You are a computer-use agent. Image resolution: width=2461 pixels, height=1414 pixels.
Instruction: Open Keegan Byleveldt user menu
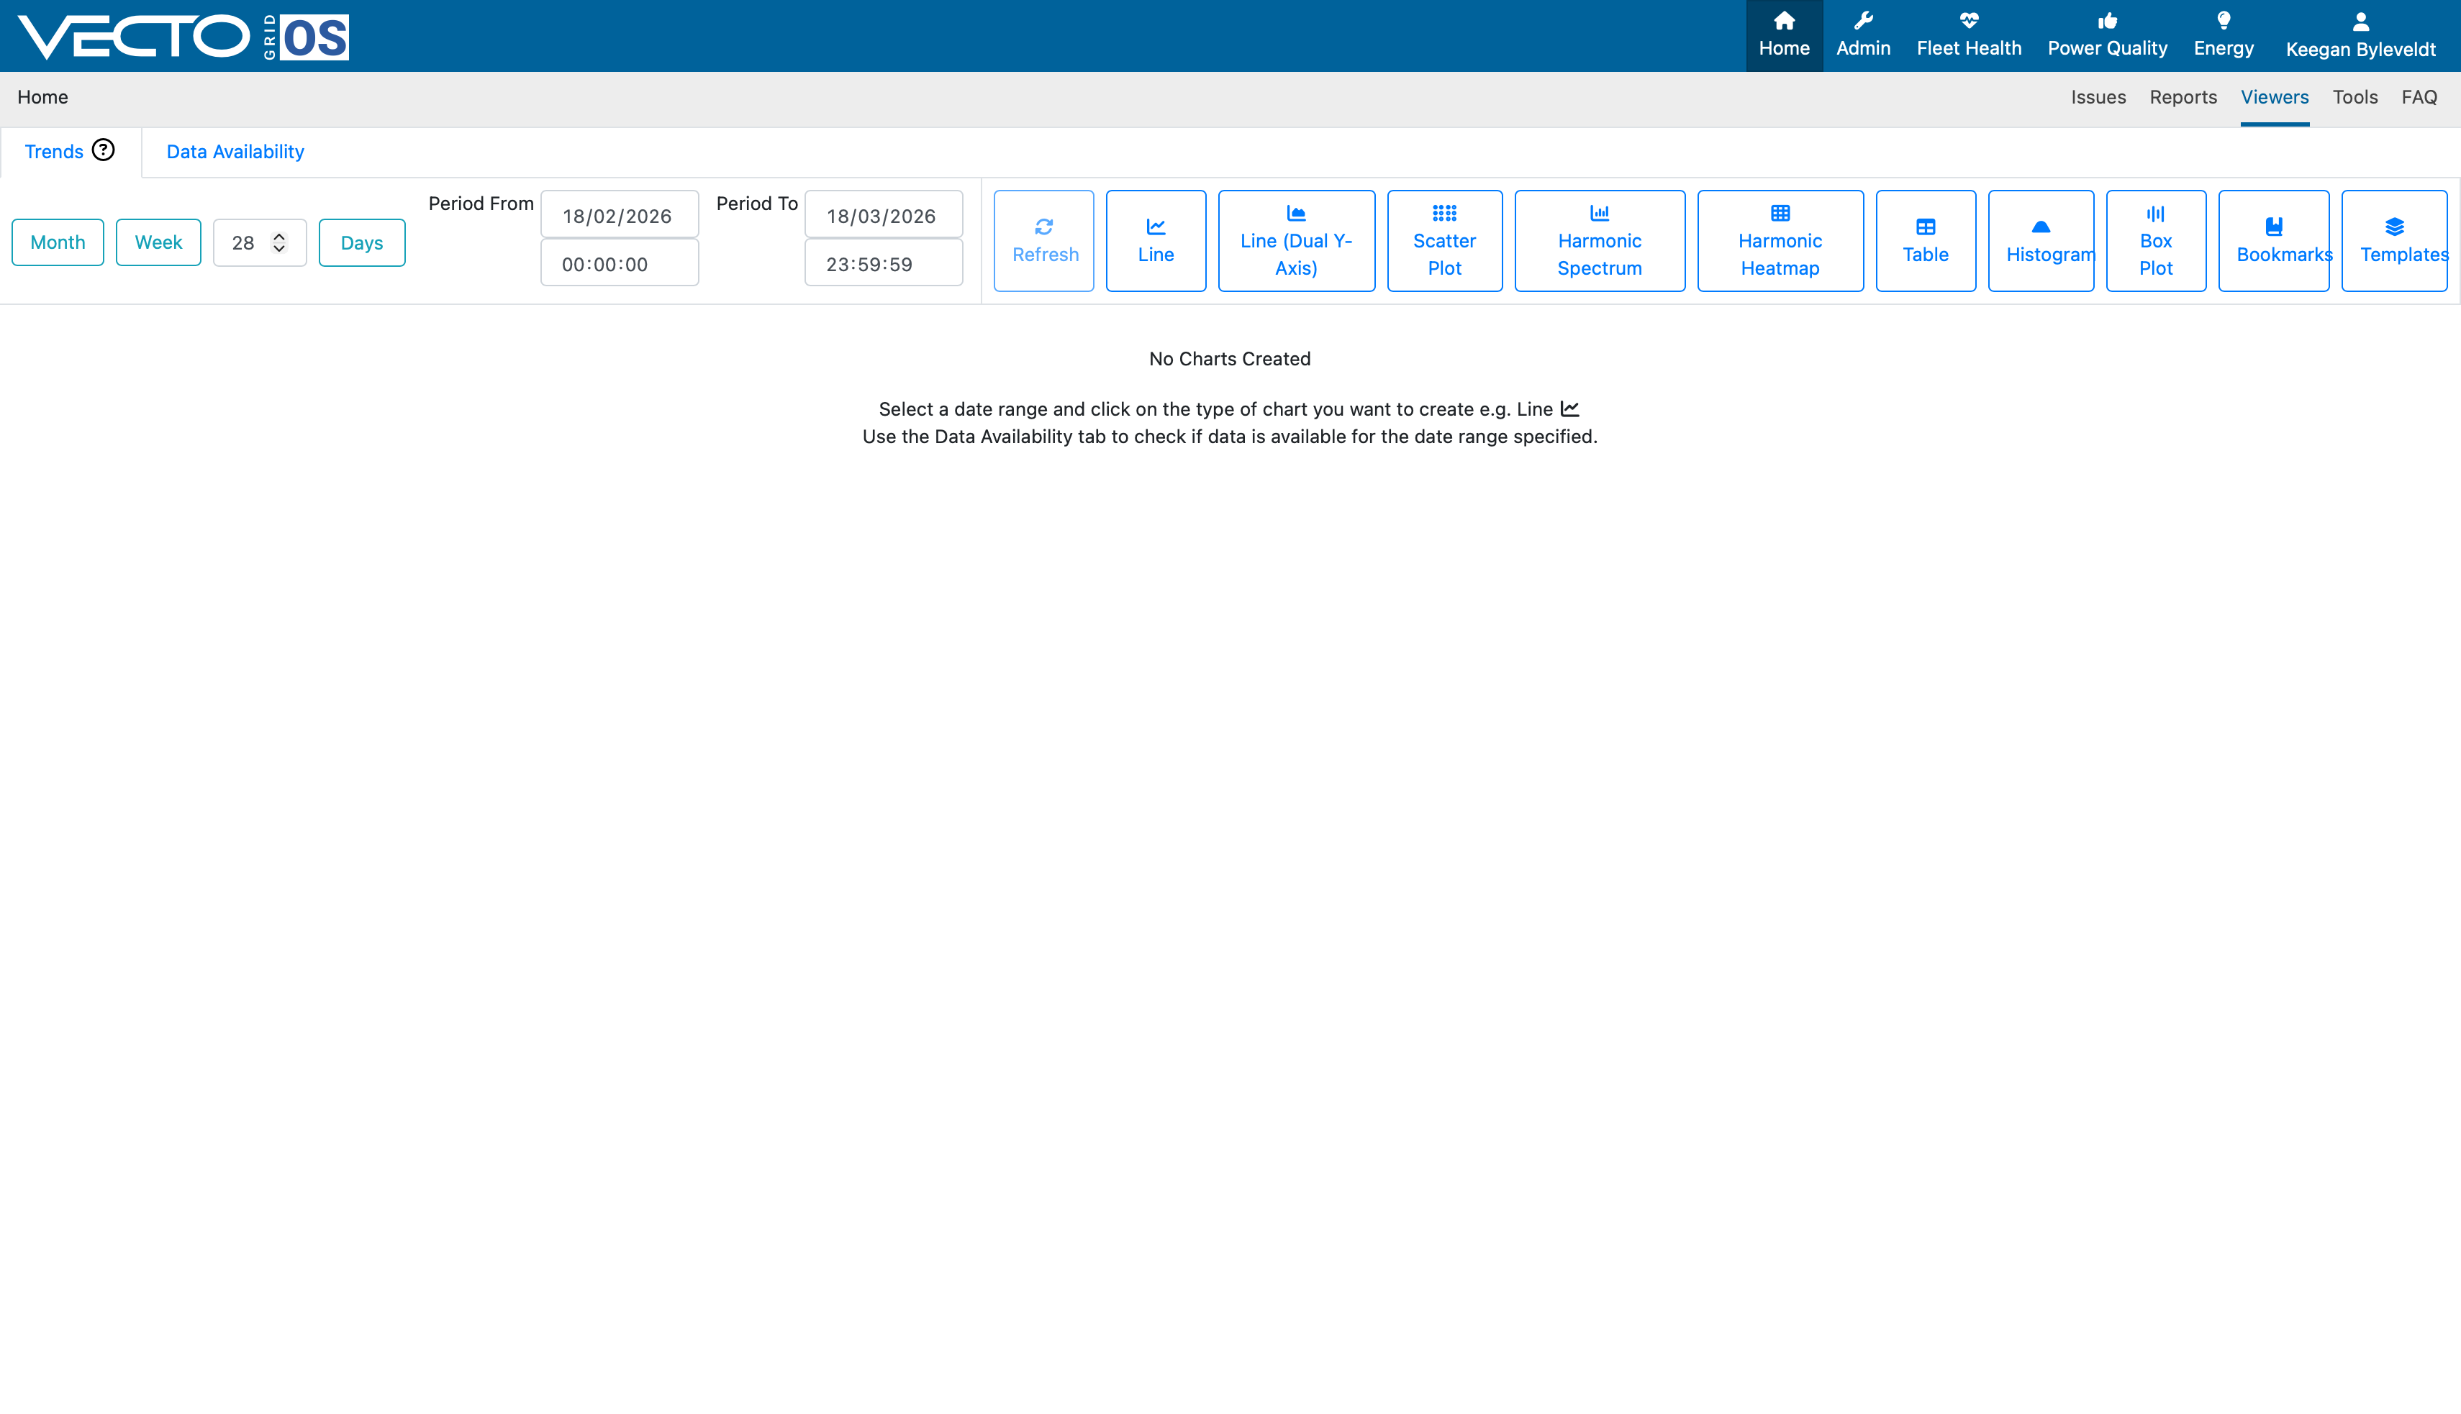[x=2360, y=36]
